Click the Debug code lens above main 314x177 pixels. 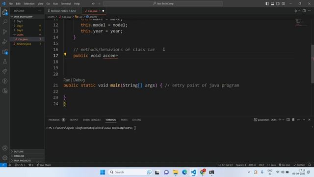pos(79,80)
